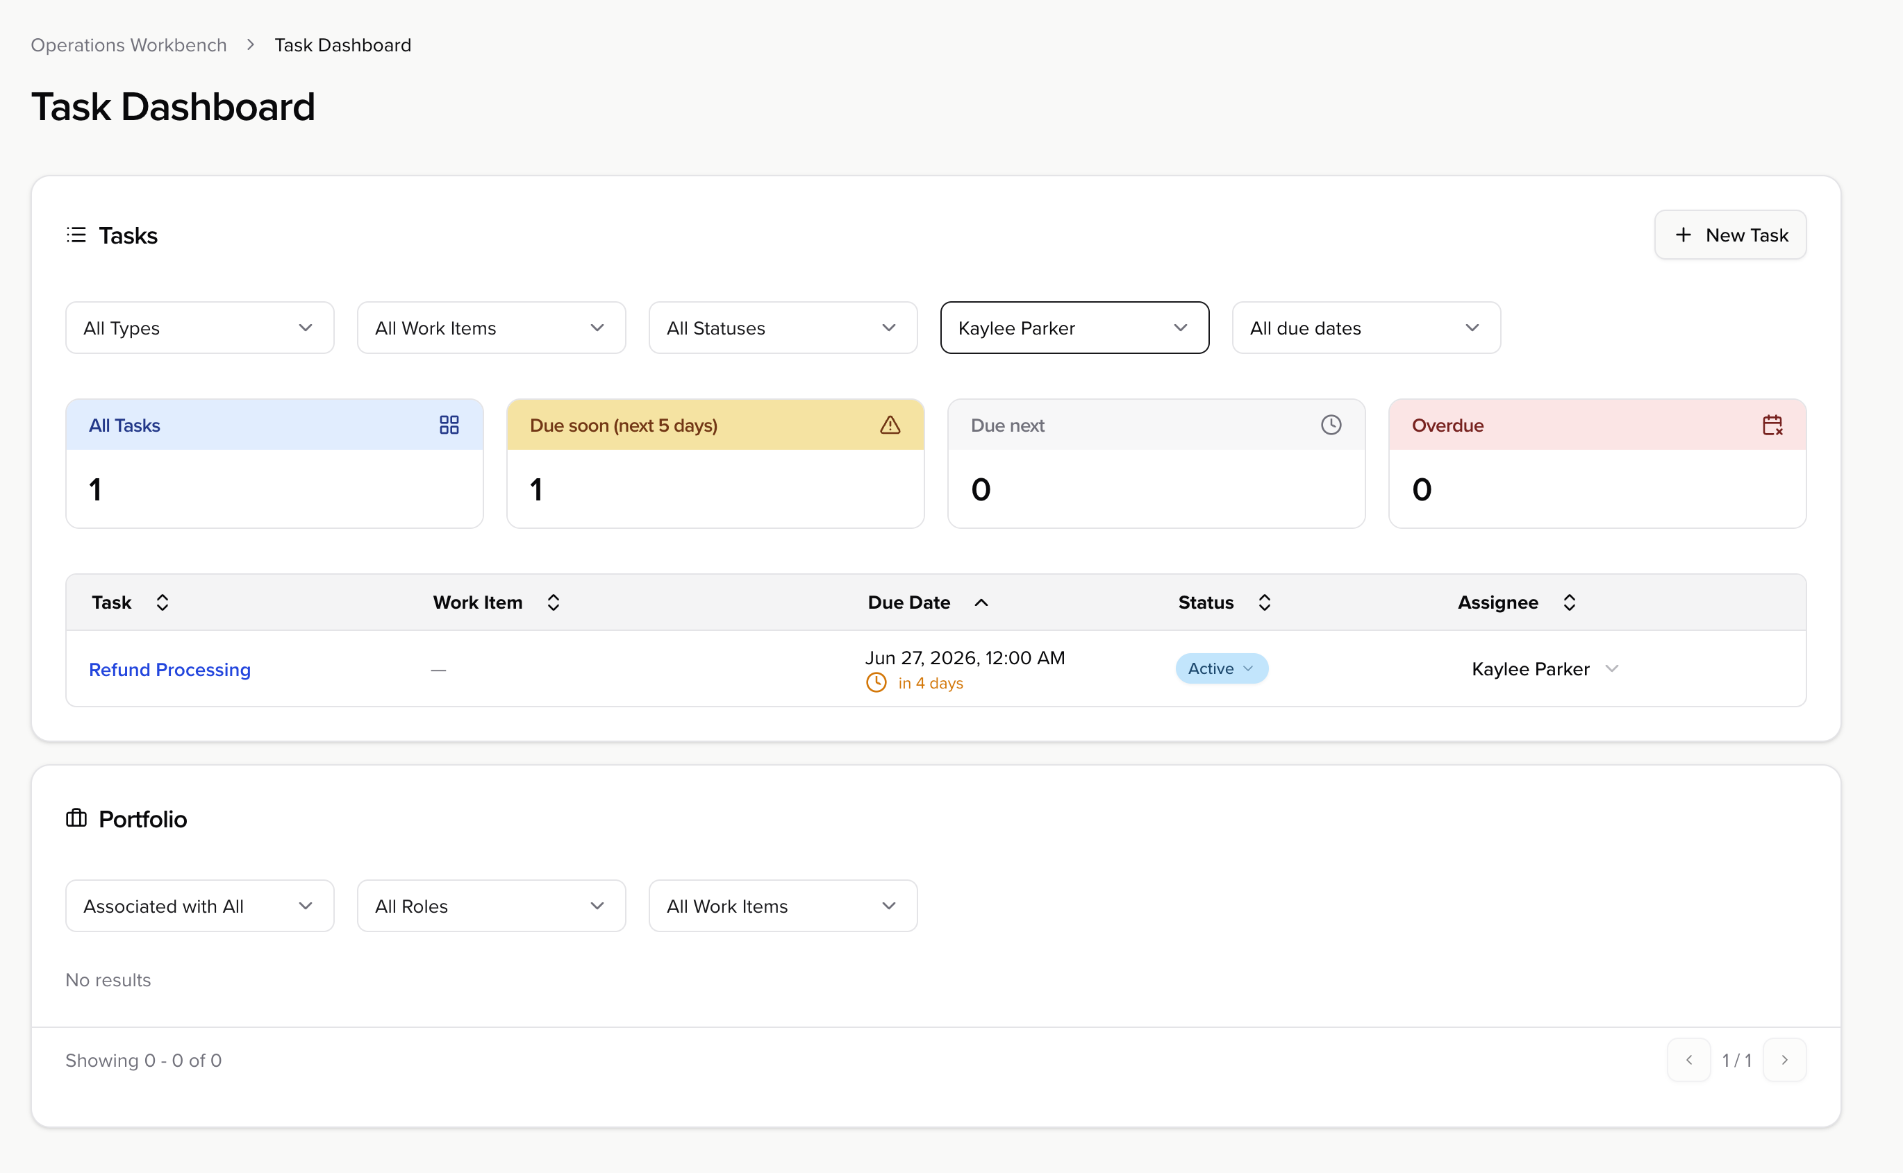
Task: Click the Showing 0 - 0 of 0 text
Action: [x=144, y=1061]
